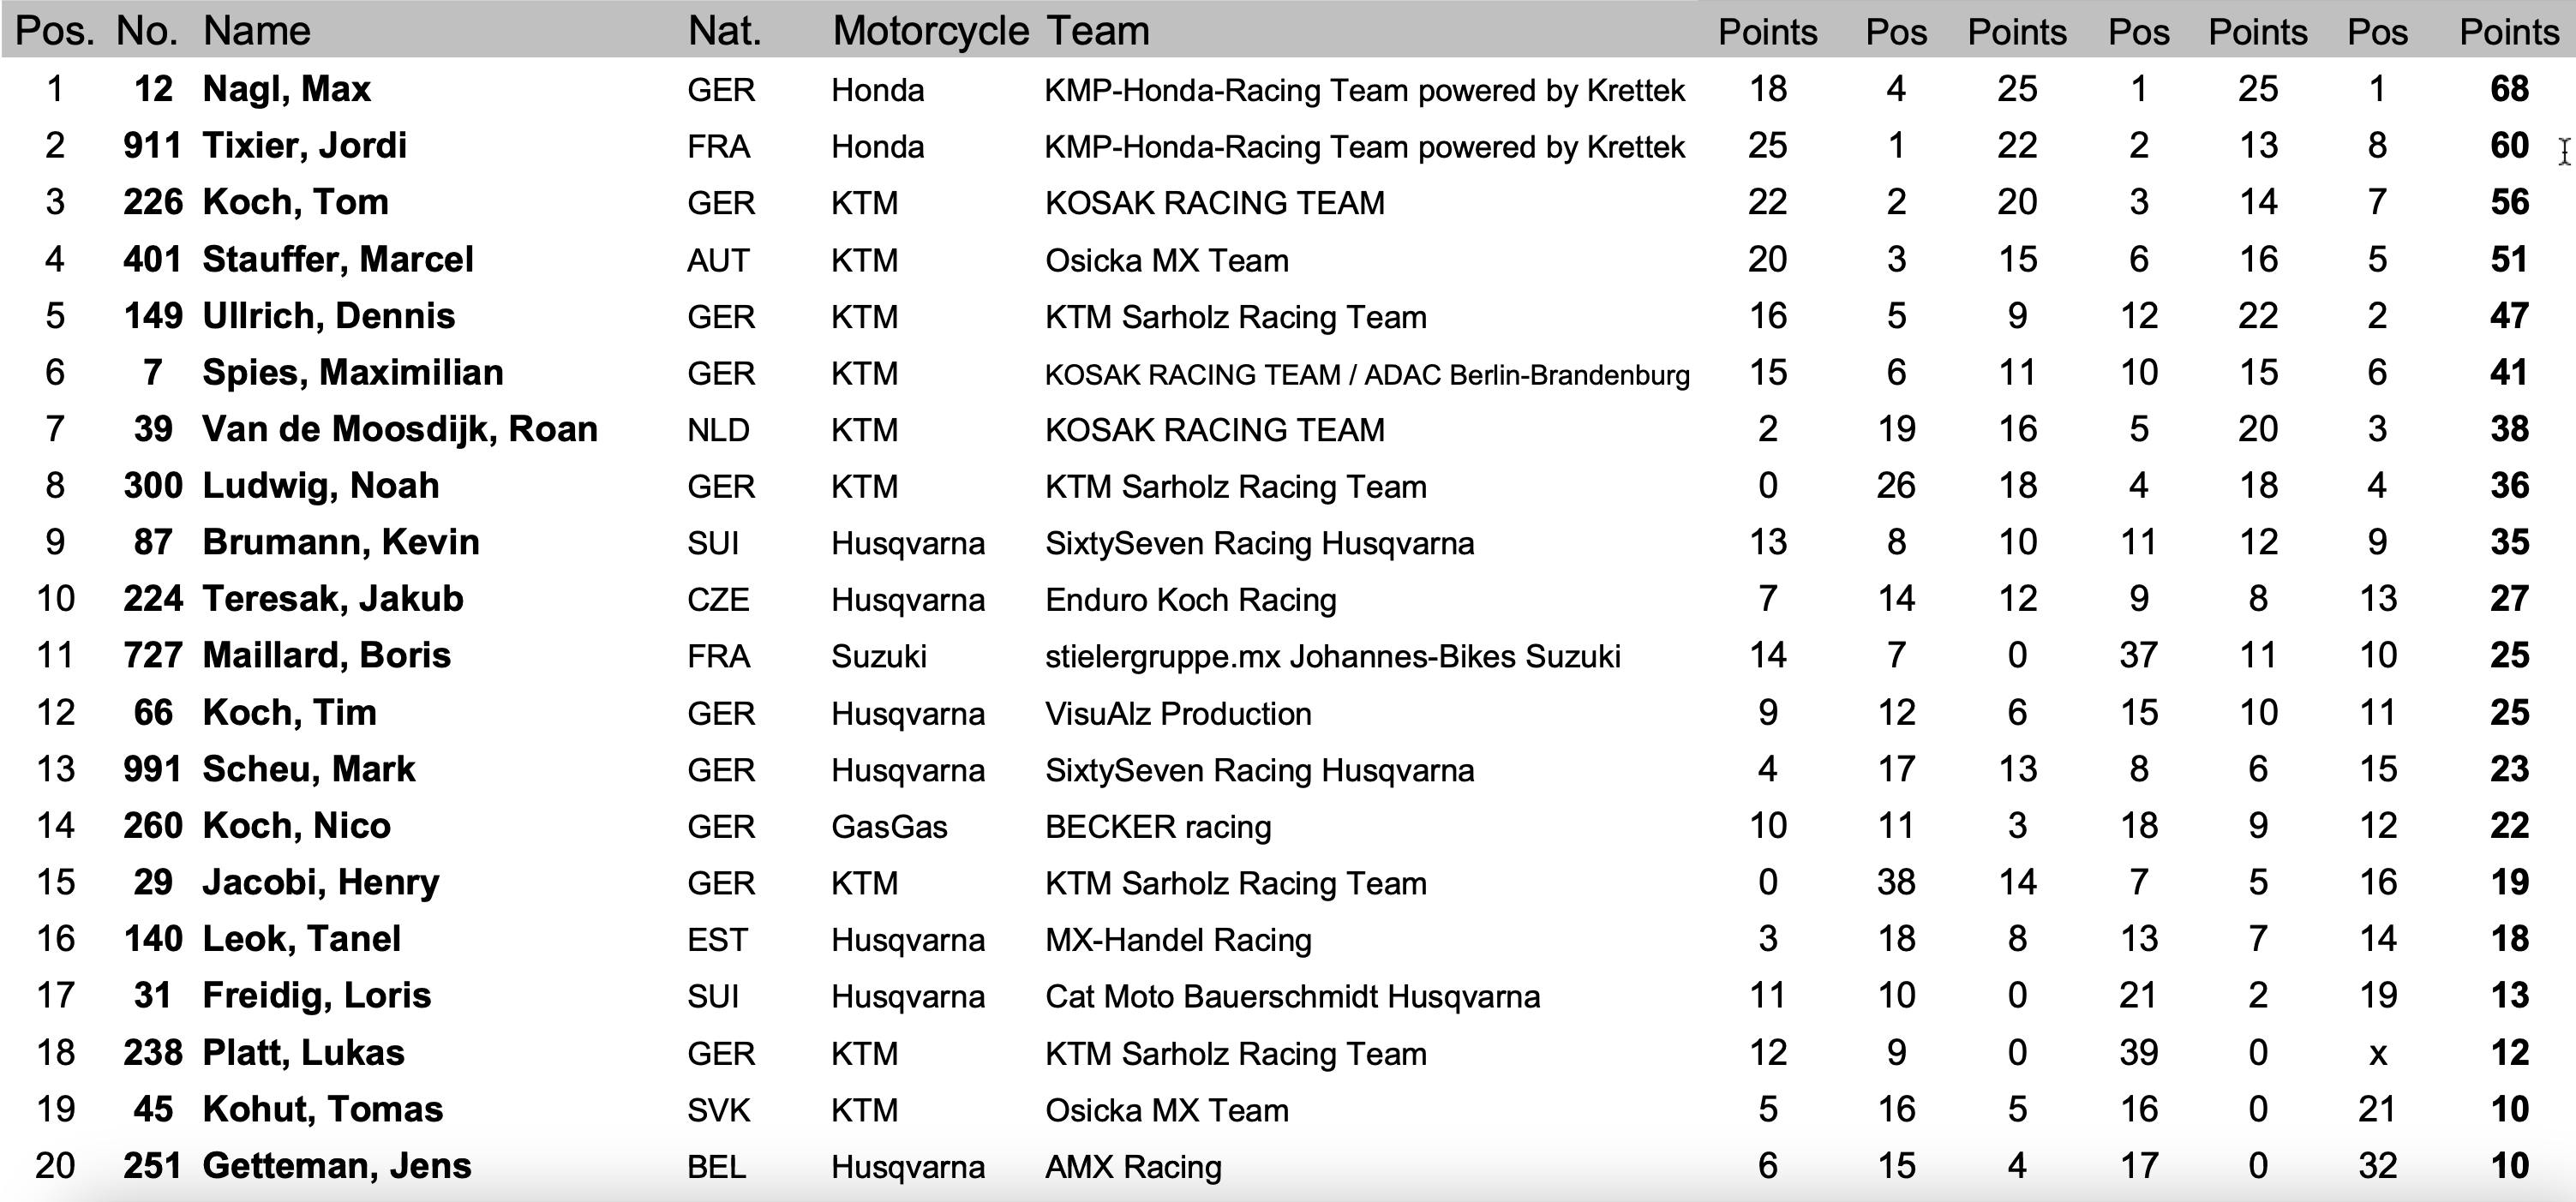Click the Suzuki motorcycle cell

pos(878,656)
